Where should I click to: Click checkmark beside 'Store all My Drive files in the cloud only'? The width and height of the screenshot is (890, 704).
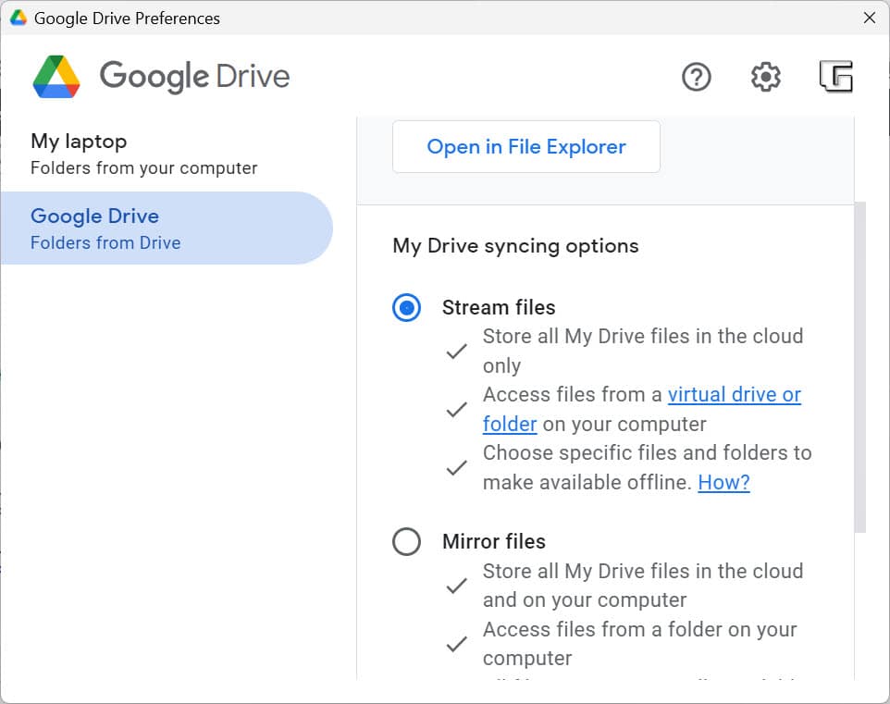[x=456, y=352]
